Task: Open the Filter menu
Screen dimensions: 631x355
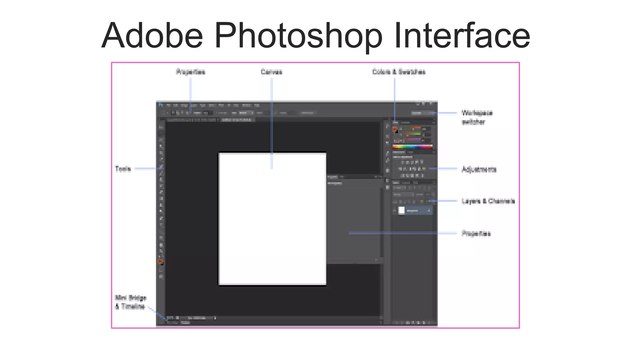Action: pyautogui.click(x=221, y=105)
